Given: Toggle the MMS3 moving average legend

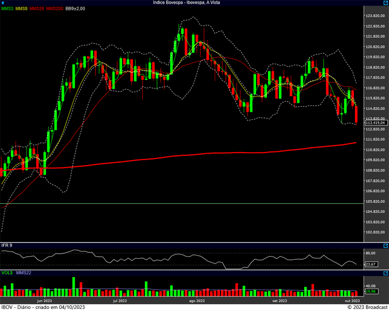Looking at the screenshot, I should click(8, 9).
